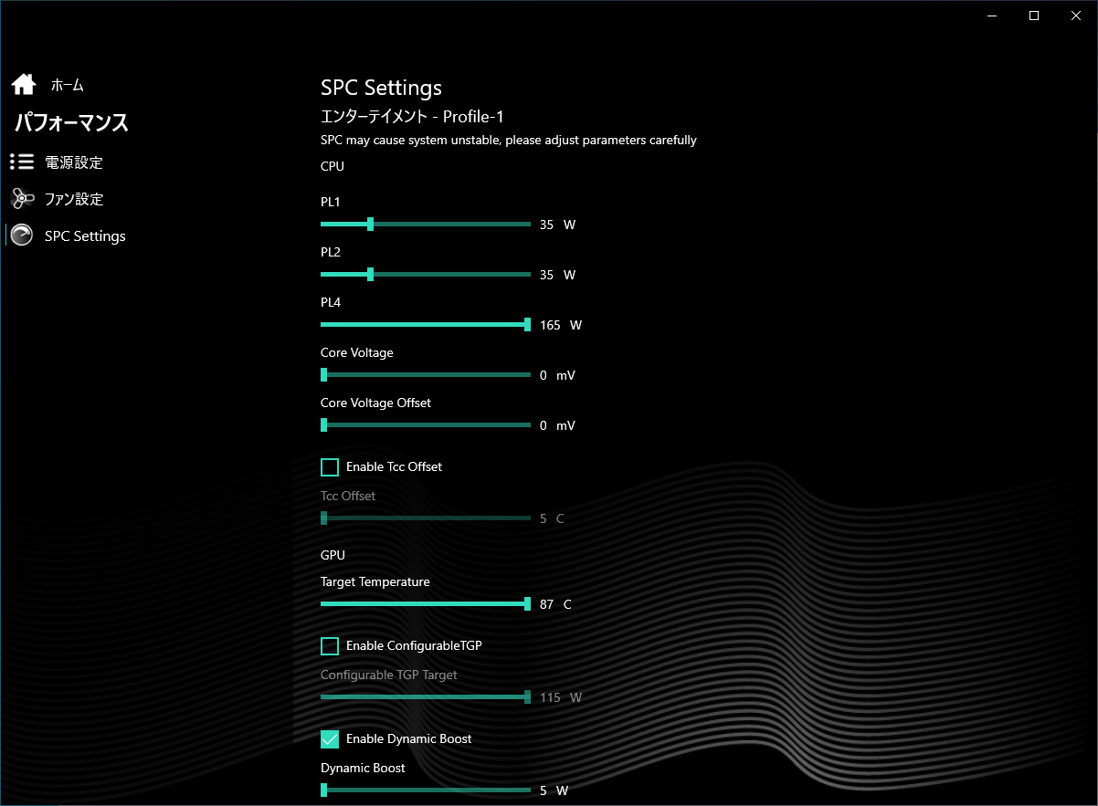
Task: Click the Enable ConfigurableTGP label
Action: click(414, 645)
